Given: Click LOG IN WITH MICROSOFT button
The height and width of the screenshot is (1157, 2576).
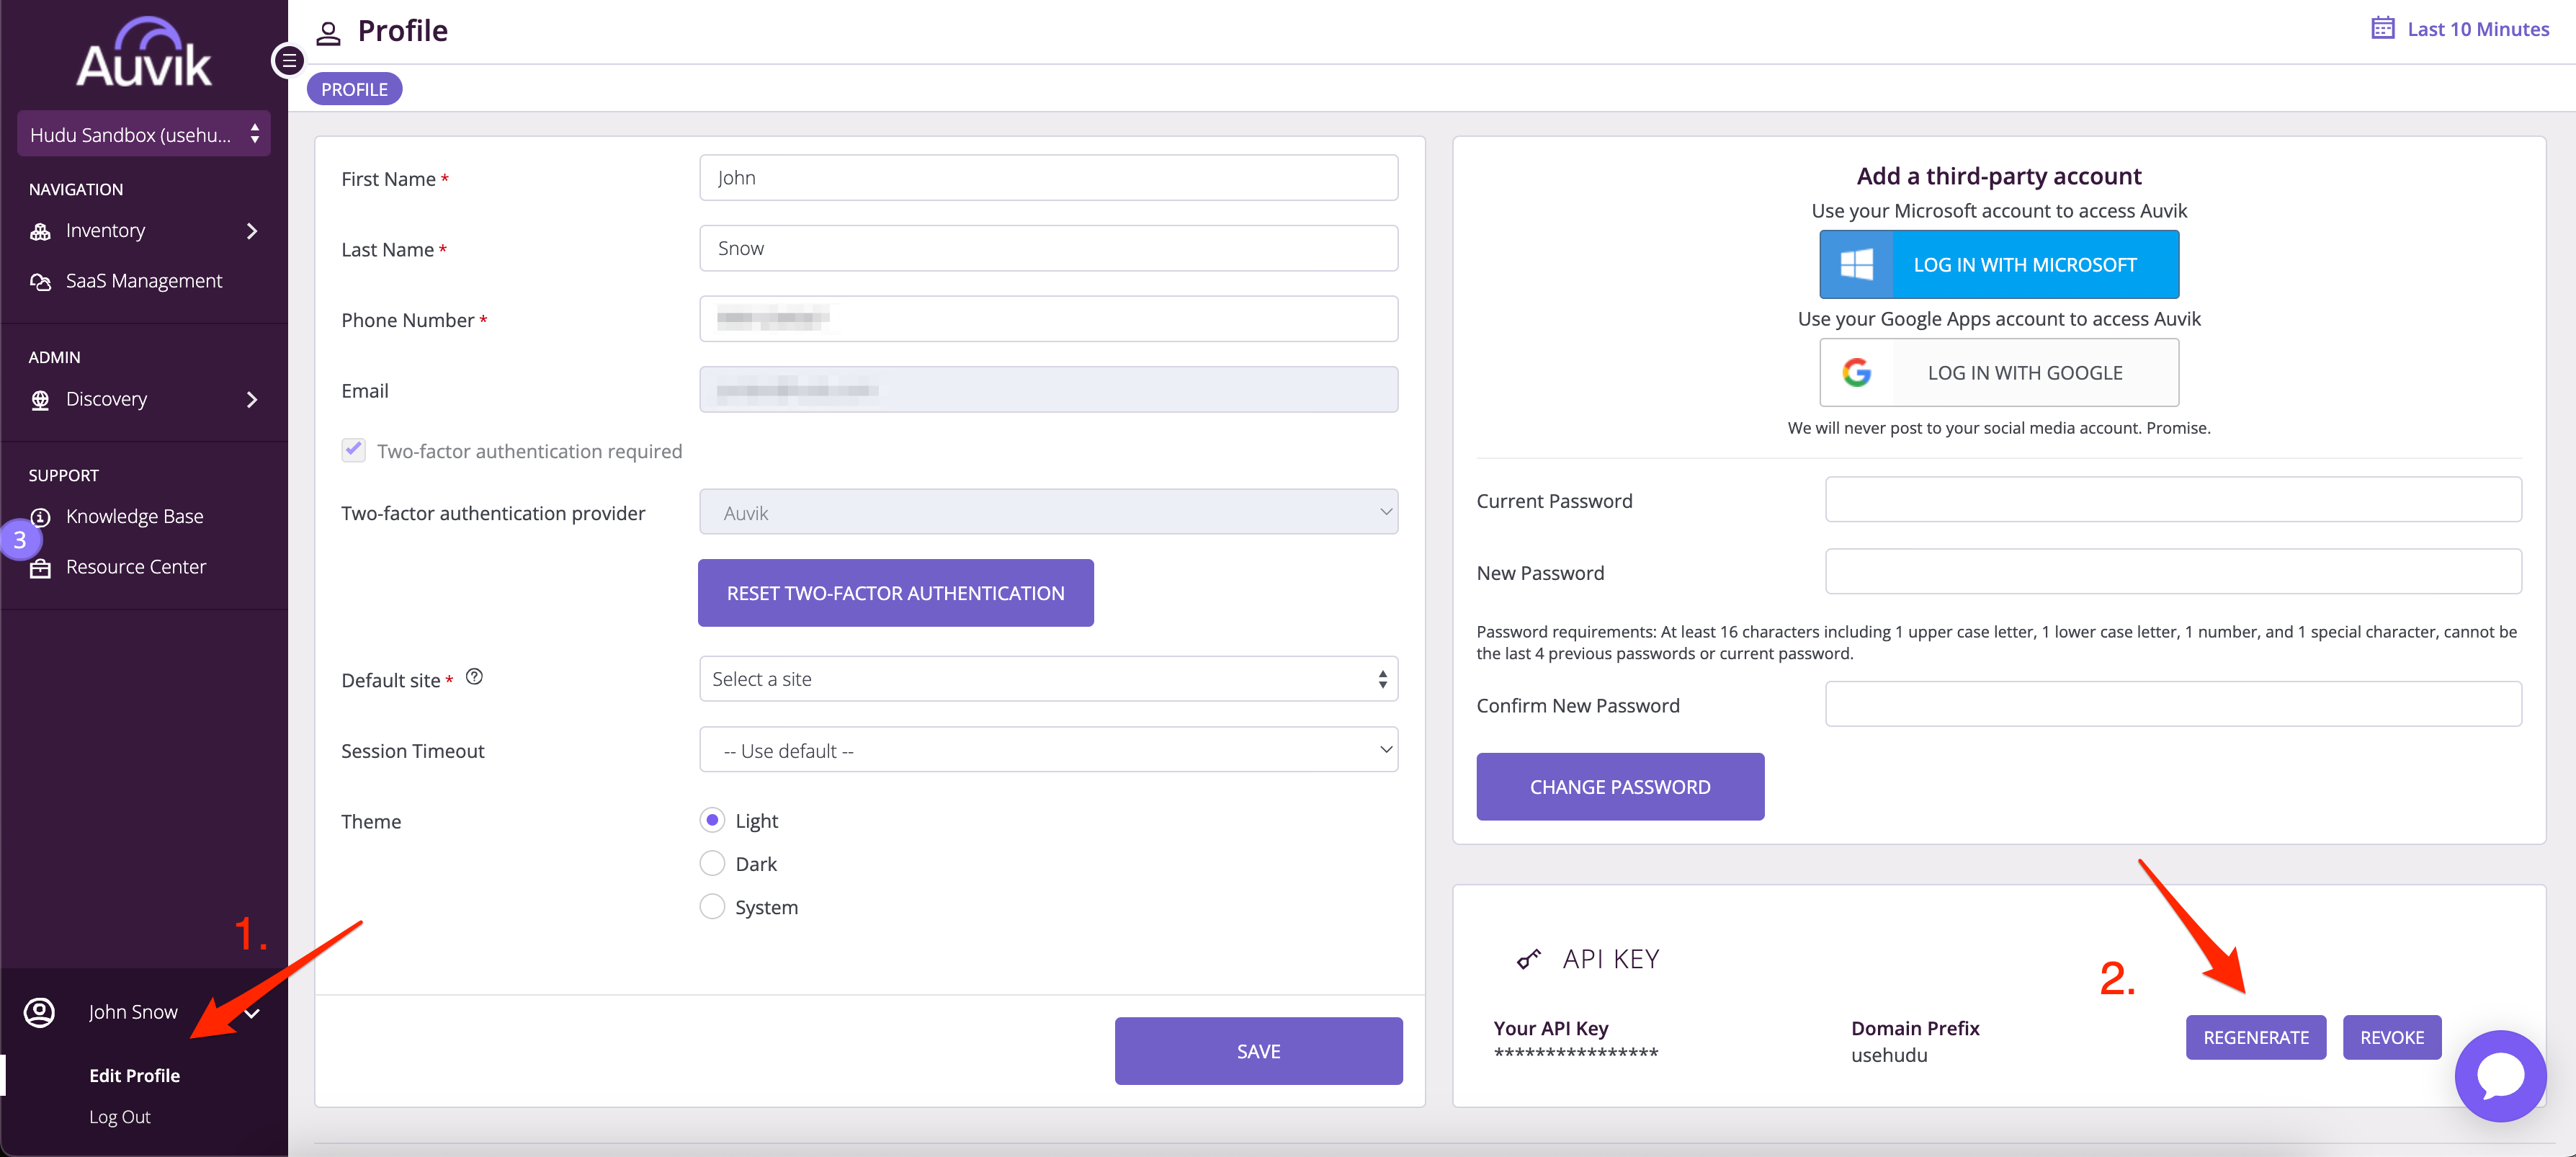Looking at the screenshot, I should [x=2000, y=265].
